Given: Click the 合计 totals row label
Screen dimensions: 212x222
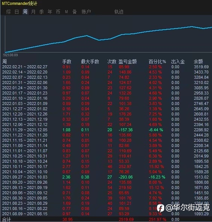Looking at the screenshot, I should pos(6,219).
